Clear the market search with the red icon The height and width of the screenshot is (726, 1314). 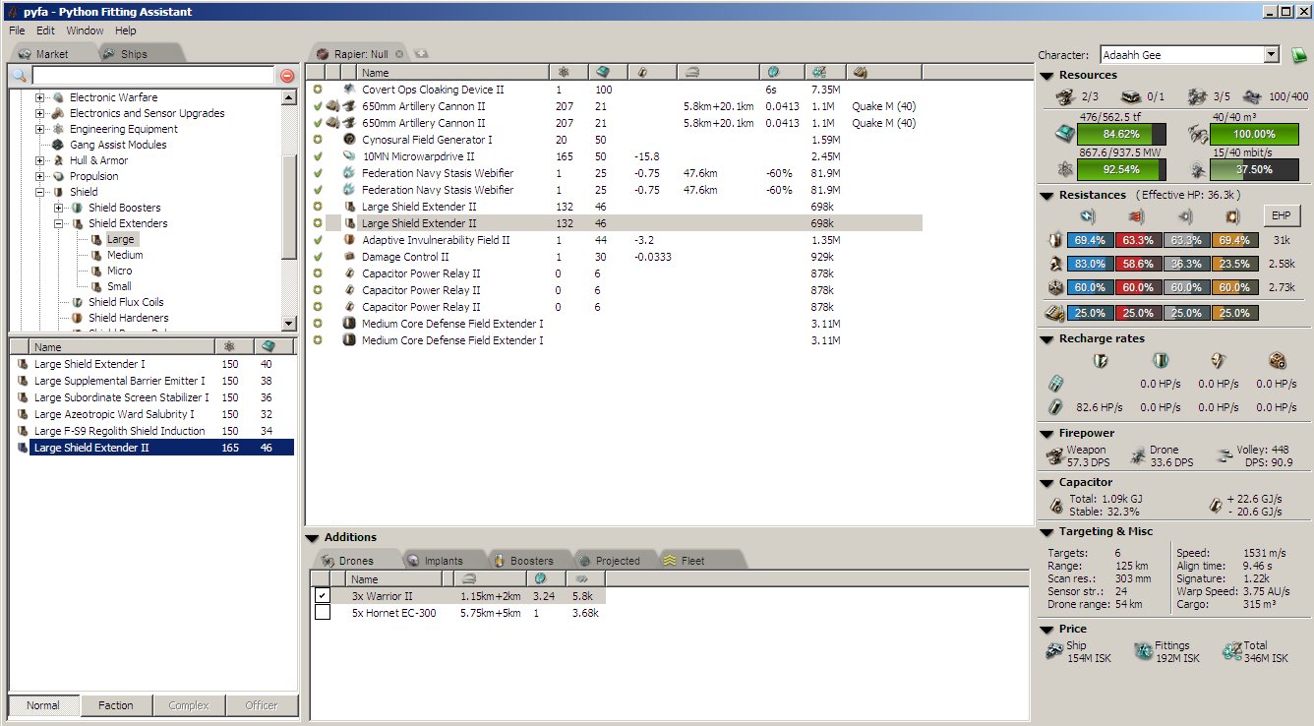pos(287,76)
